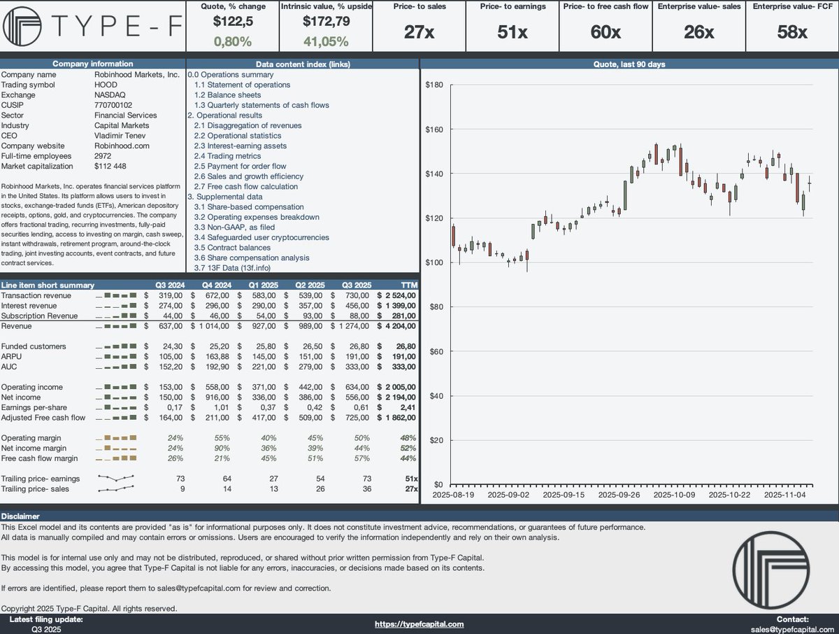The height and width of the screenshot is (634, 839).
Task: Open 2.2 Operational statistics link
Action: (x=238, y=136)
